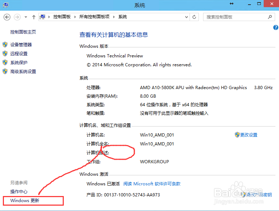Click the shield icon beside 远程设置
This screenshot has width=279, height=211.
click(x=5, y=53)
